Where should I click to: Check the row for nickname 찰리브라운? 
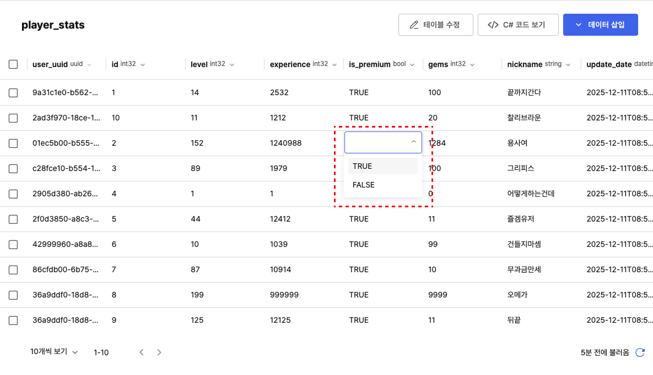(x=13, y=118)
